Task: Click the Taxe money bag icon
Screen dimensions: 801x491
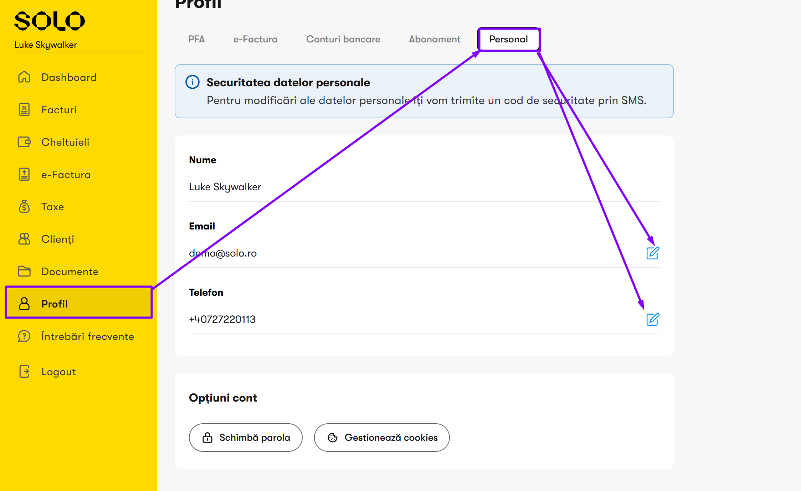Action: point(24,206)
